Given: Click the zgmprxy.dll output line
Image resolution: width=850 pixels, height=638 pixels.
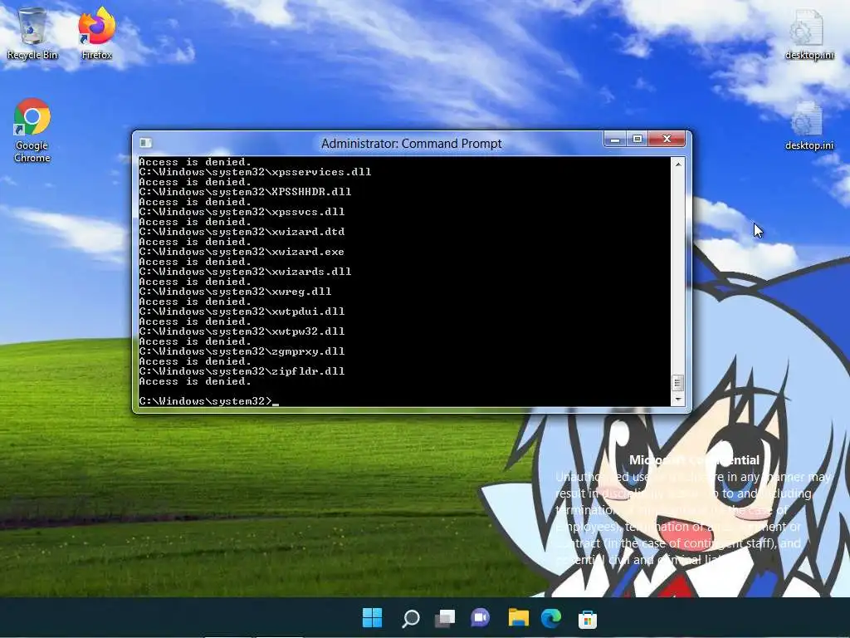Looking at the screenshot, I should click(242, 351).
